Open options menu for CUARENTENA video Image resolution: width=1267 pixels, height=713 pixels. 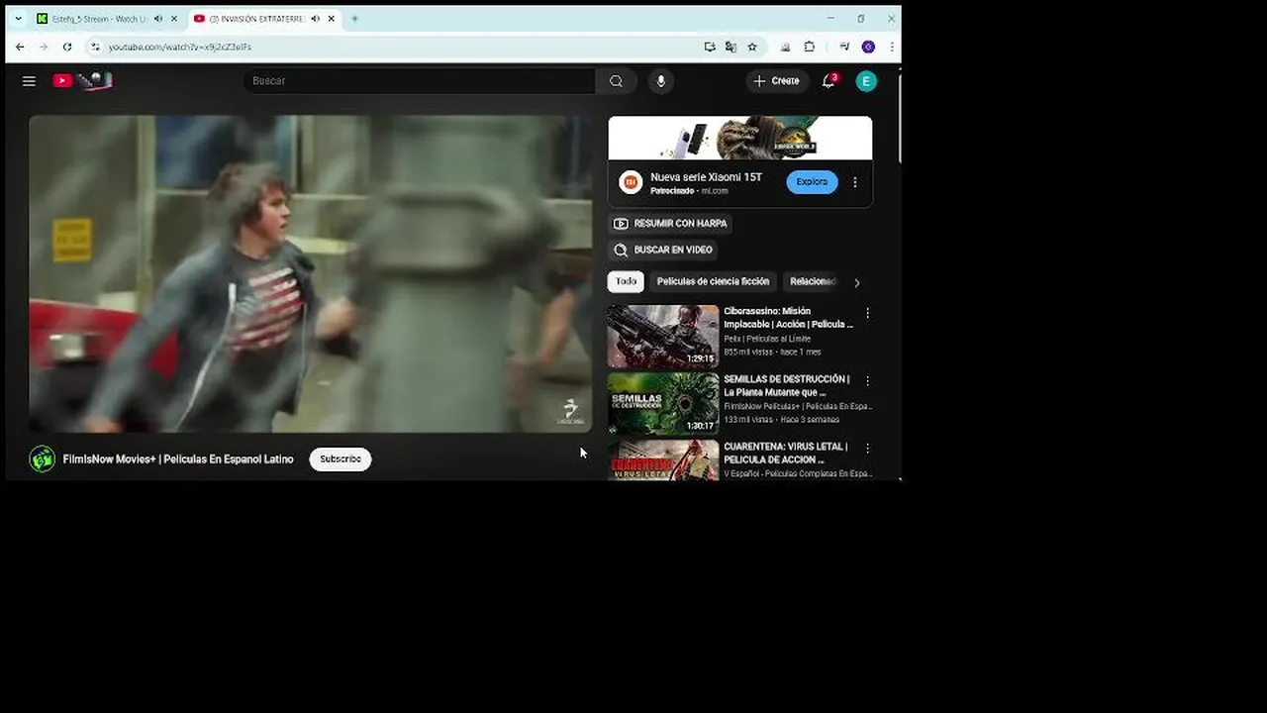pyautogui.click(x=868, y=448)
